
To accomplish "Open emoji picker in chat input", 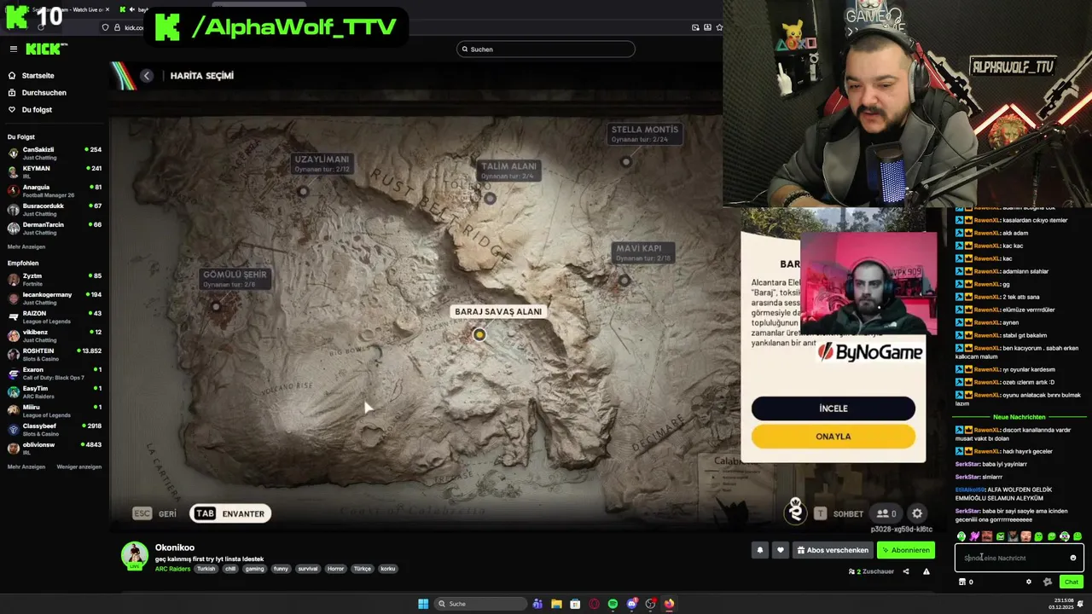I will point(1073,558).
